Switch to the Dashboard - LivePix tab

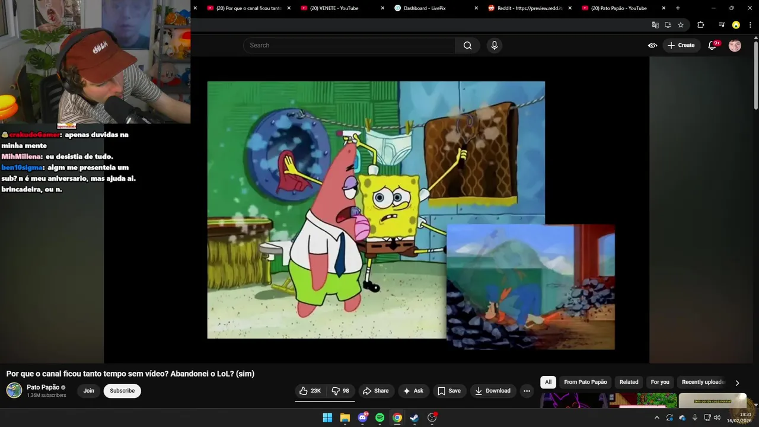433,8
